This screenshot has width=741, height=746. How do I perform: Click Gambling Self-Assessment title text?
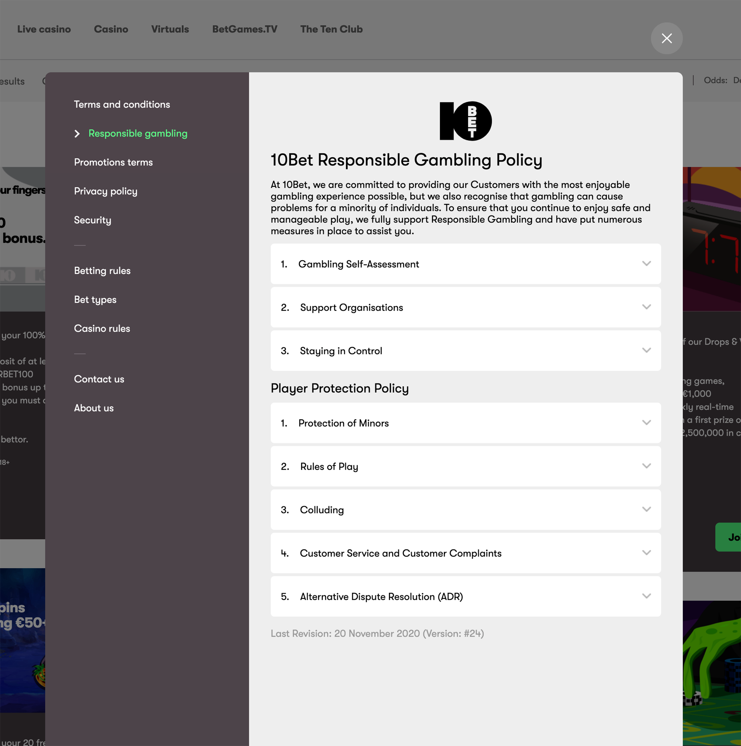[x=359, y=264]
